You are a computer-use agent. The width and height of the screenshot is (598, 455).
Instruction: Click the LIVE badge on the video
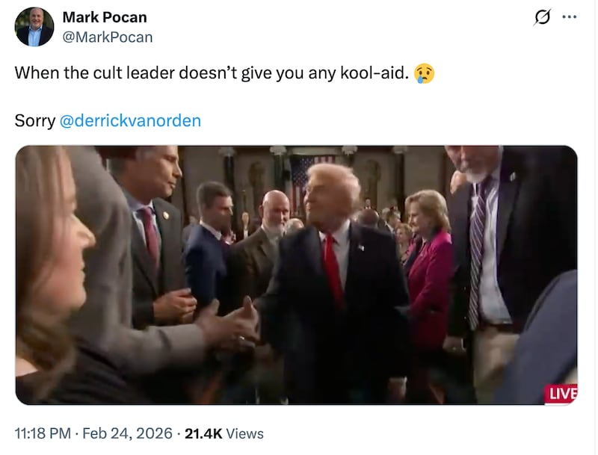click(x=559, y=391)
